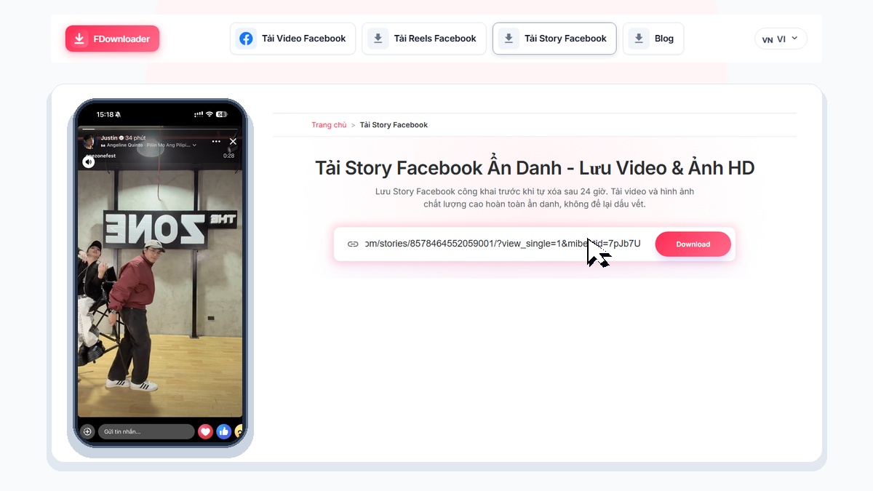Click the Tải Story Facebook breadcrumb text
Image resolution: width=873 pixels, height=491 pixels.
coord(394,125)
